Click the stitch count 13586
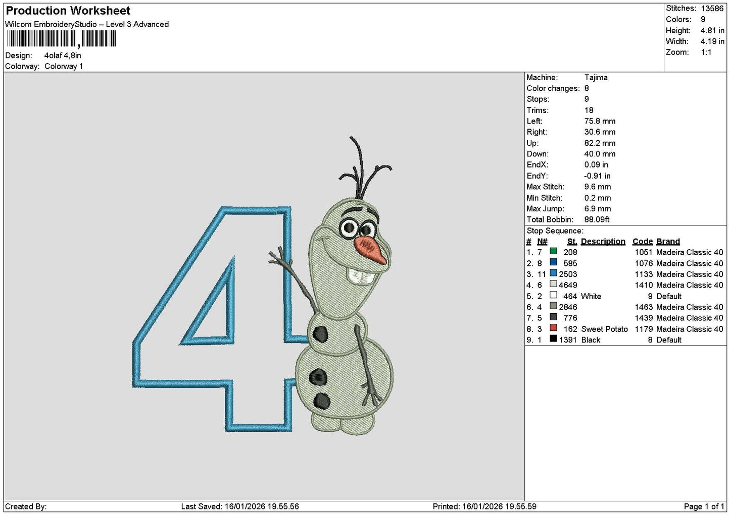The width and height of the screenshot is (730, 515). 712,9
